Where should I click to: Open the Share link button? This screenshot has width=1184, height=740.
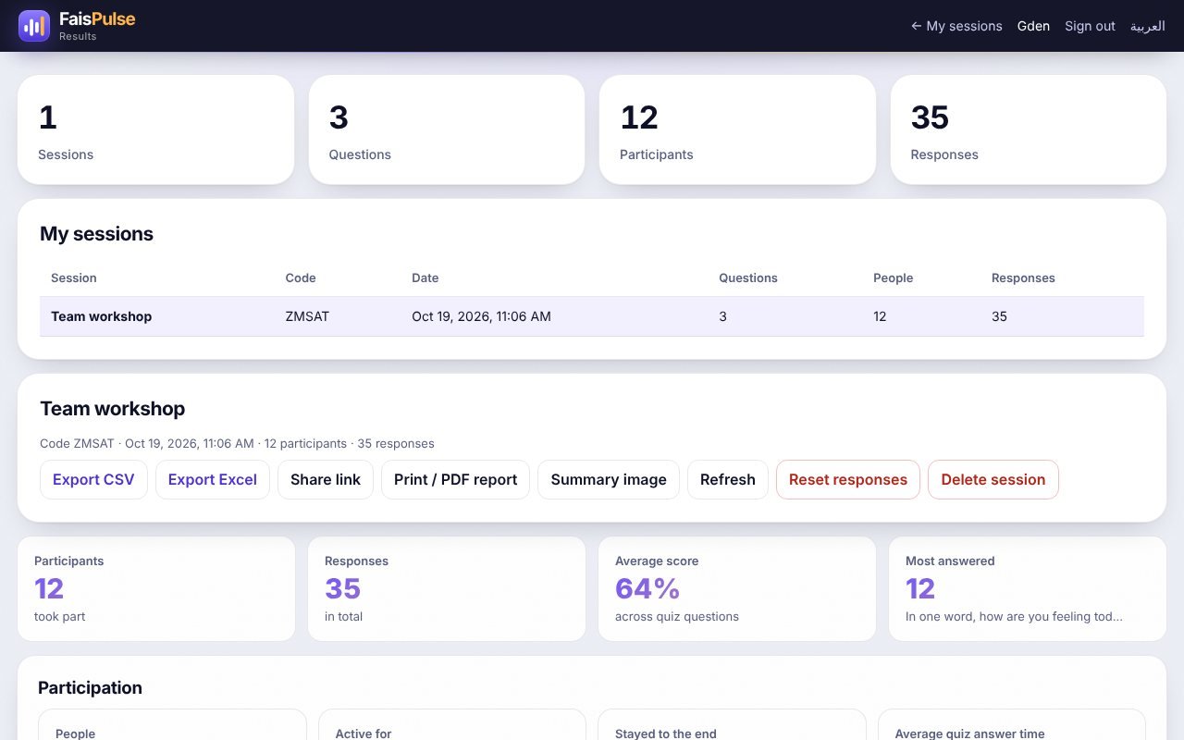(326, 479)
